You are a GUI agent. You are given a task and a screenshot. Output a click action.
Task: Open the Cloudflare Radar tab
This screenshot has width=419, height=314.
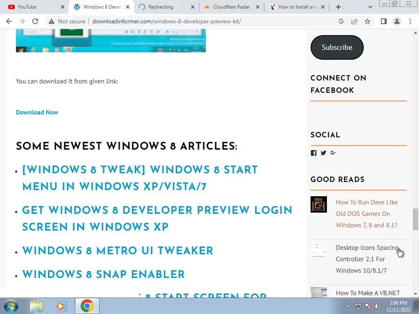[x=232, y=7]
